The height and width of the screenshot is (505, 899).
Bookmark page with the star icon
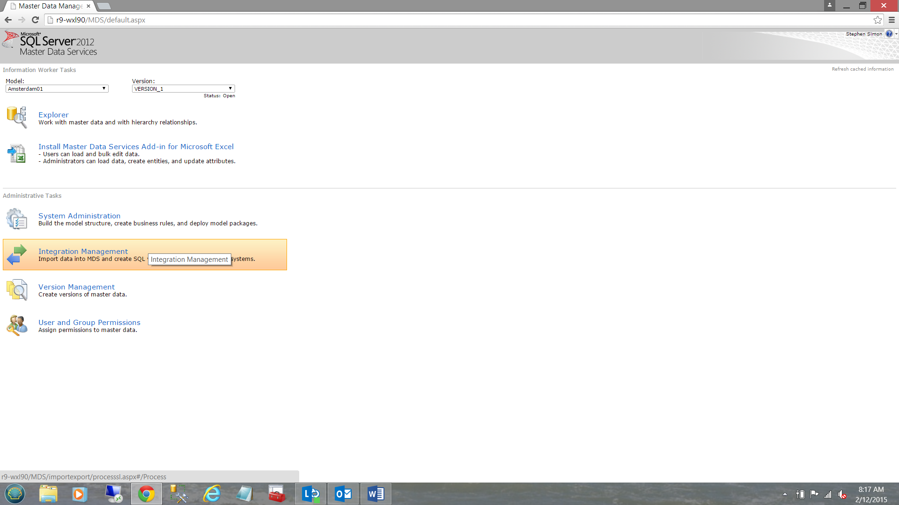[x=877, y=20]
